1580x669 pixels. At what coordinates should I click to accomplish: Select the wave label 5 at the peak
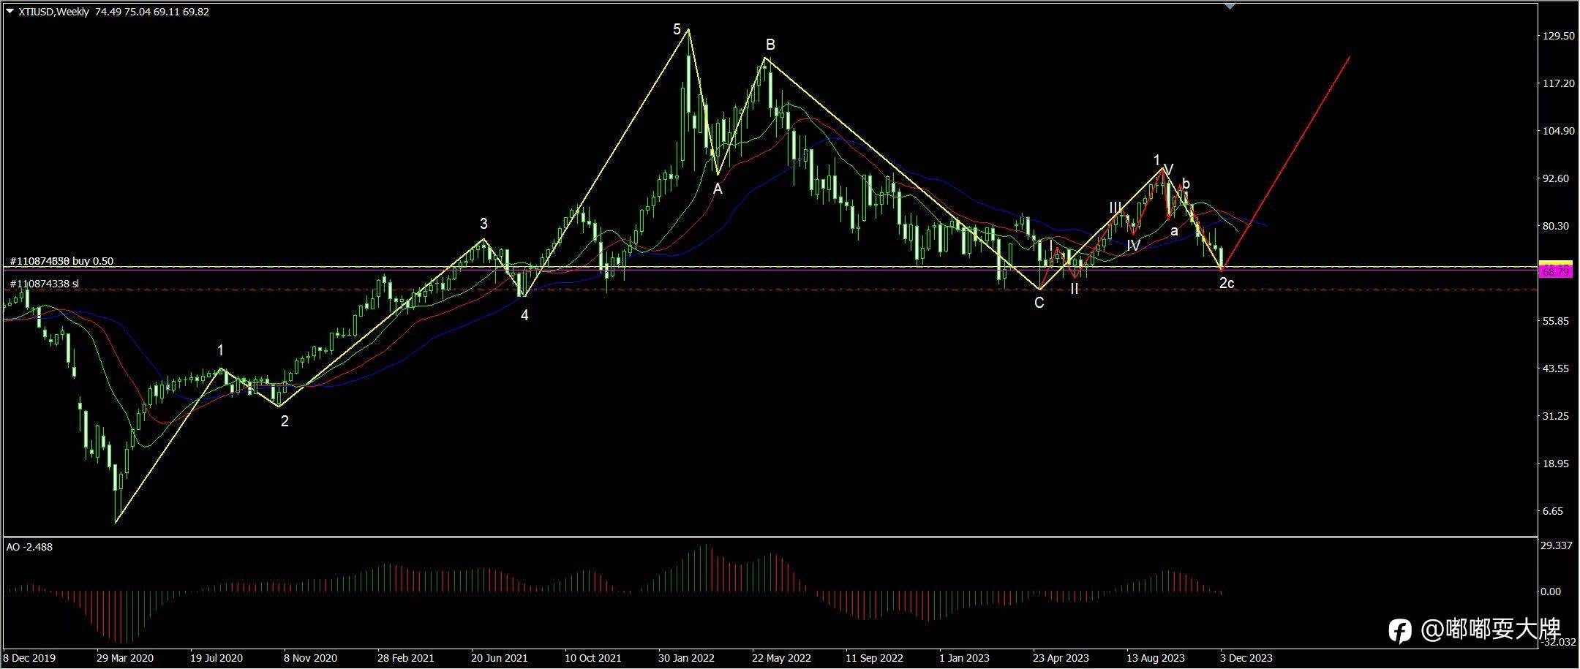677,29
